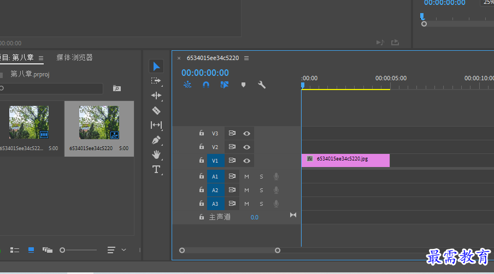The width and height of the screenshot is (494, 274).
Task: Toggle lock on track V1
Action: pos(202,160)
